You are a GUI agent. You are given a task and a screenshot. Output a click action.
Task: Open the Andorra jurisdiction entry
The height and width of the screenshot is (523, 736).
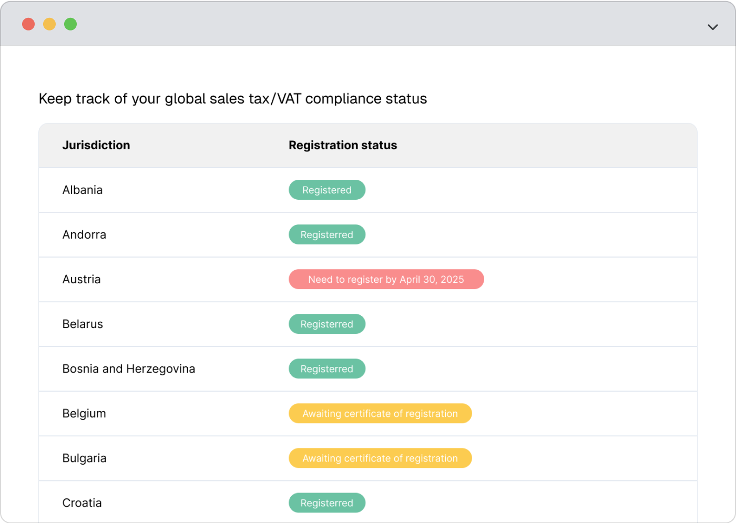tap(84, 234)
